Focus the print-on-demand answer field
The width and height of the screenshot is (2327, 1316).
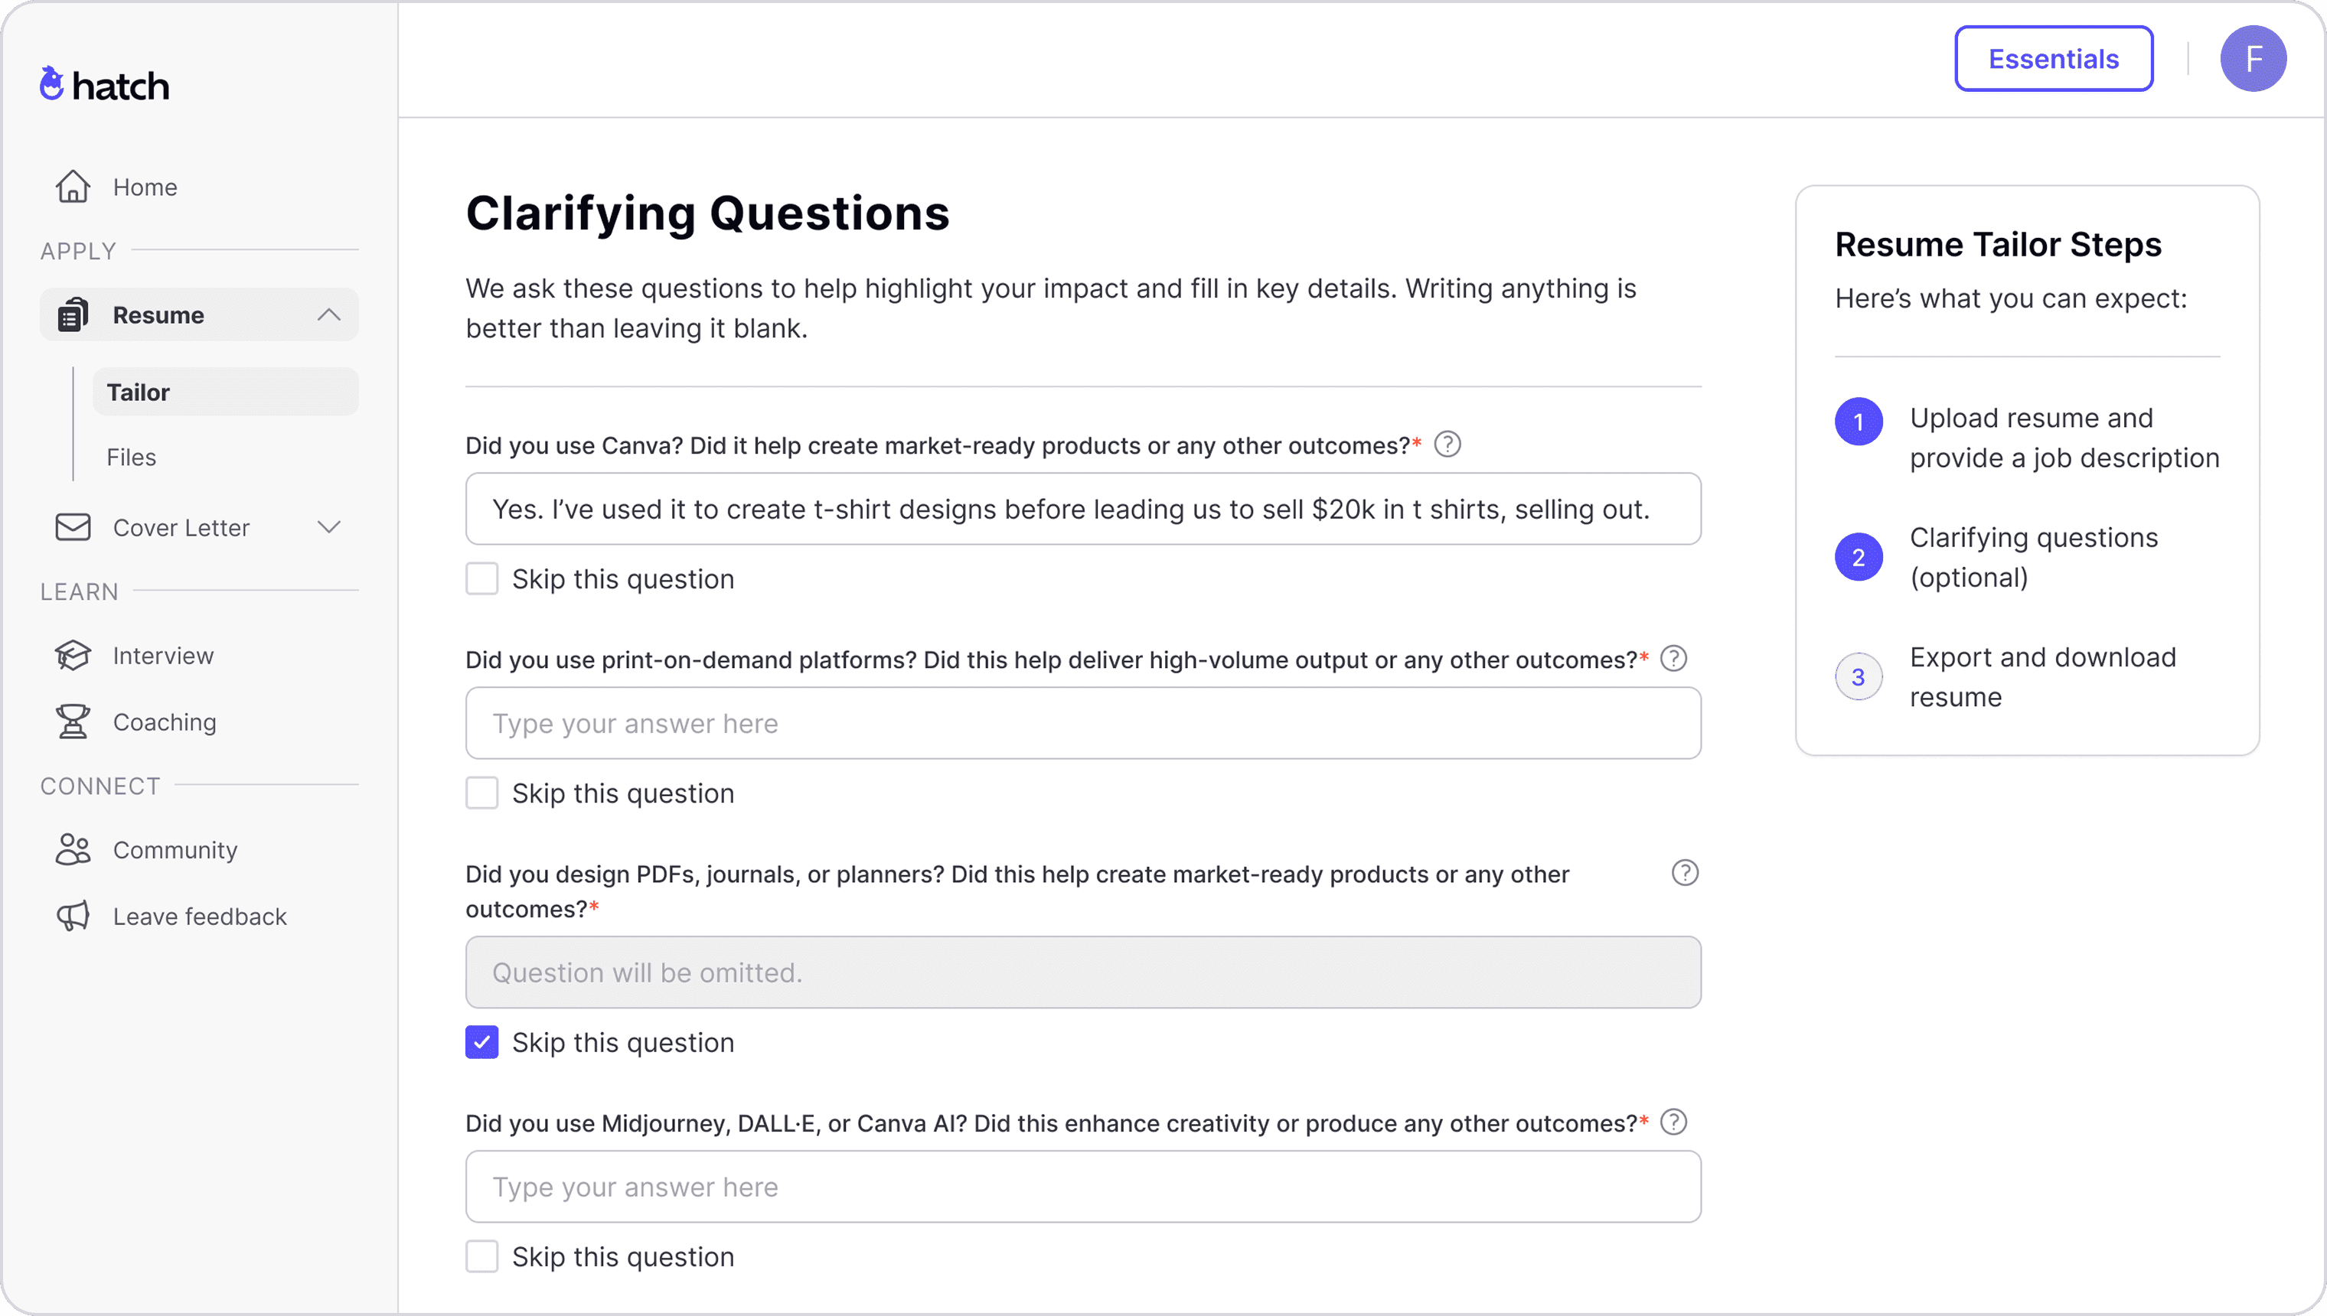(x=1083, y=724)
